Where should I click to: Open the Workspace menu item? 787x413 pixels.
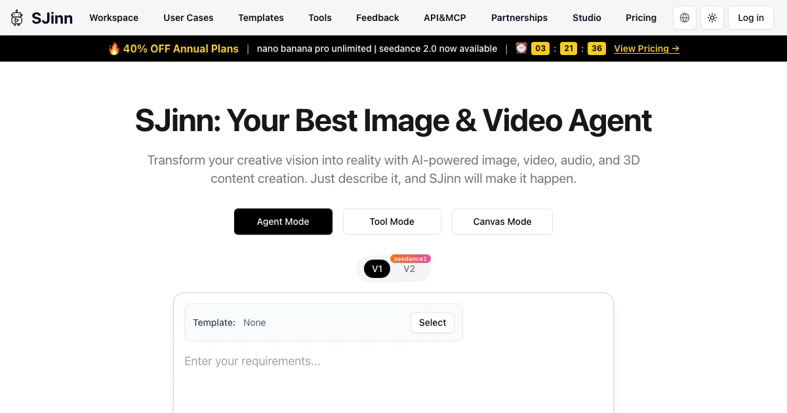114,18
